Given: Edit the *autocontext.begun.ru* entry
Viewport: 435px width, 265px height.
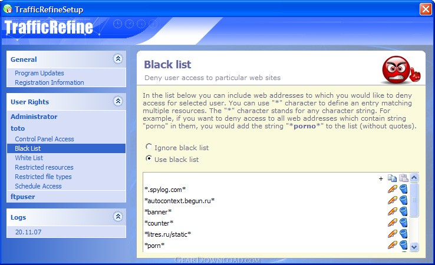Looking at the screenshot, I should pos(393,200).
